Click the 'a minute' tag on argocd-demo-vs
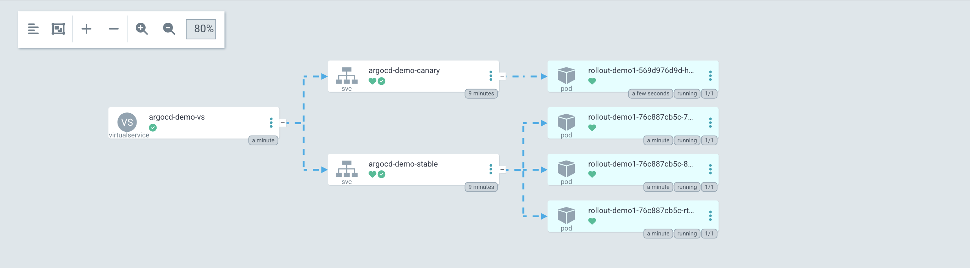The height and width of the screenshot is (268, 970). pos(263,140)
